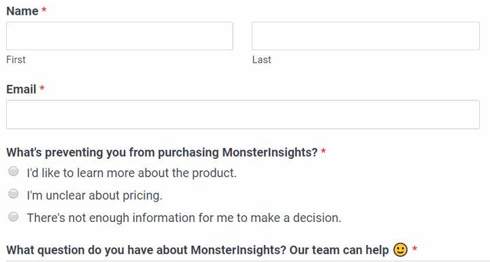
Task: Select the "I'm unclear about pricing" radio button
Action: point(14,193)
